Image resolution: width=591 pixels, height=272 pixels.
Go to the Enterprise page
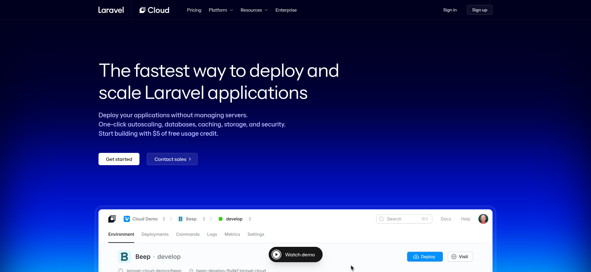tap(286, 10)
